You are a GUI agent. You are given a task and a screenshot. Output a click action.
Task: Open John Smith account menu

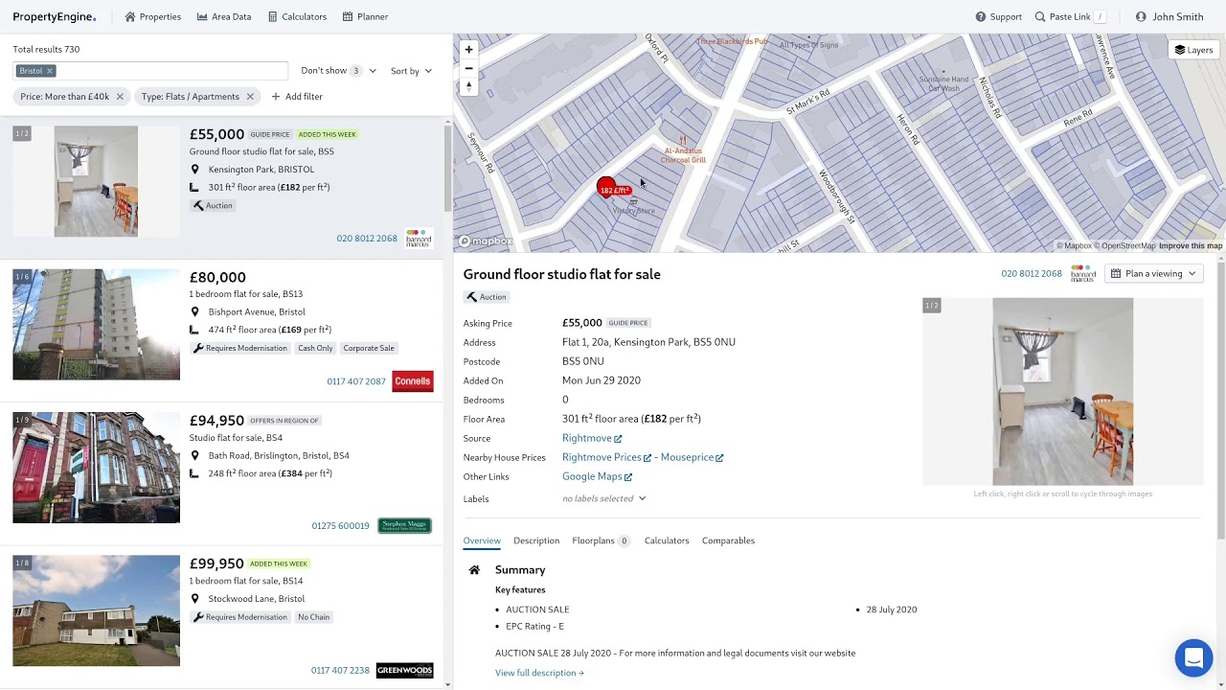click(1169, 16)
